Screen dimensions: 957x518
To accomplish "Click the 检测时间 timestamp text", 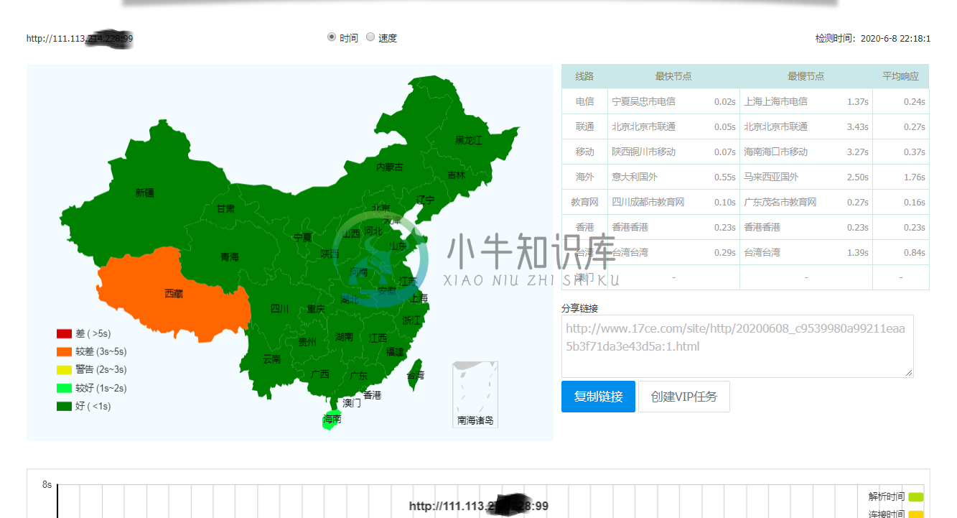I will (872, 38).
